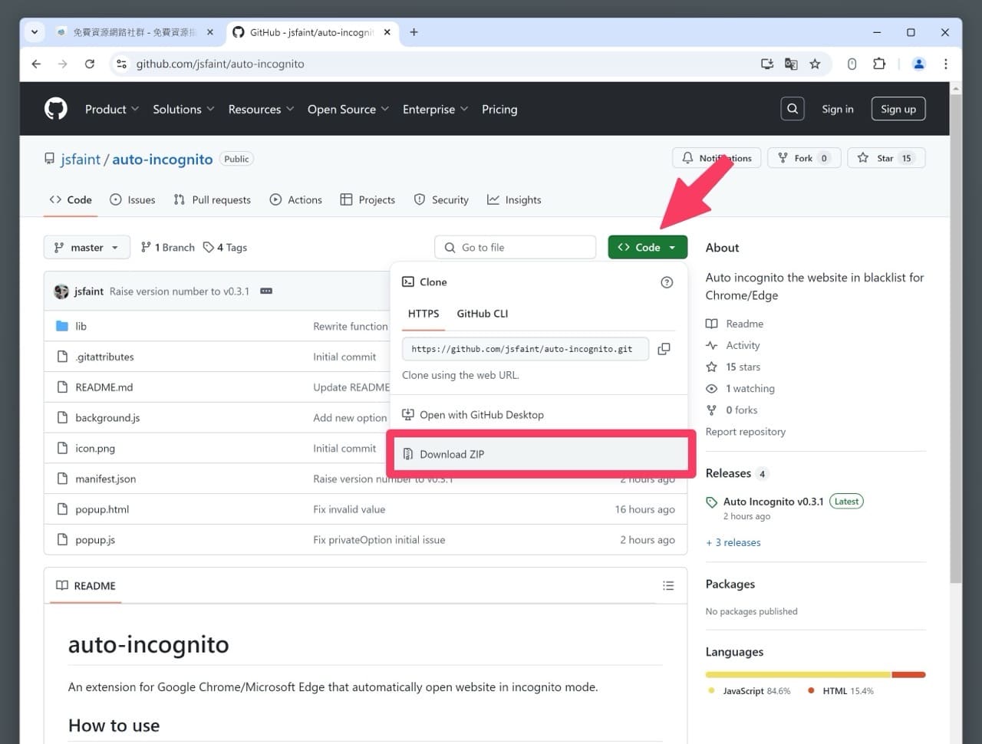Close the GitHub auto-incognito tab
This screenshot has width=982, height=744.
387,32
